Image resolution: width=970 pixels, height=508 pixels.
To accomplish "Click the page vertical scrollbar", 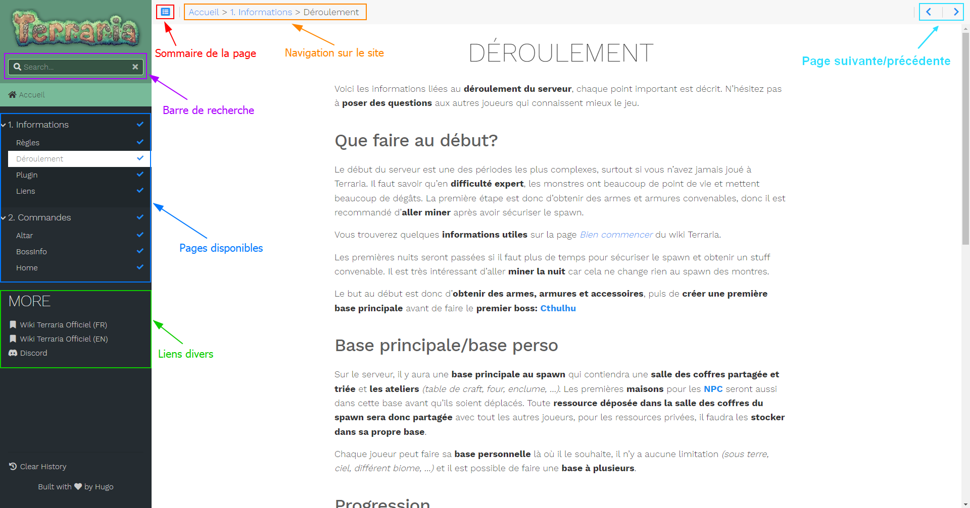I will 965,151.
